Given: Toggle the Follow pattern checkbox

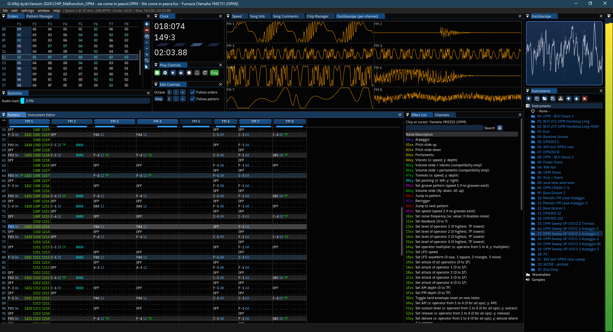Looking at the screenshot, I should [x=193, y=99].
